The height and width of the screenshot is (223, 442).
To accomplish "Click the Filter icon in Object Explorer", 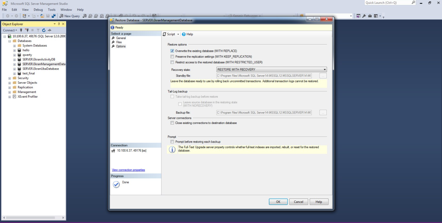I will point(38,30).
